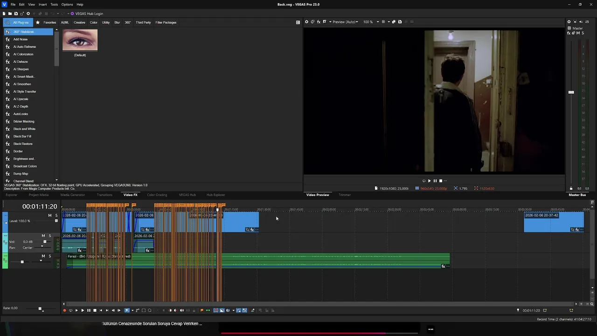Filter plug-ins by Color category
The image size is (597, 336).
(94, 22)
